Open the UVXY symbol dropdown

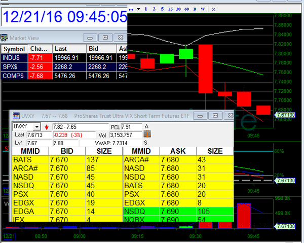tap(36, 126)
